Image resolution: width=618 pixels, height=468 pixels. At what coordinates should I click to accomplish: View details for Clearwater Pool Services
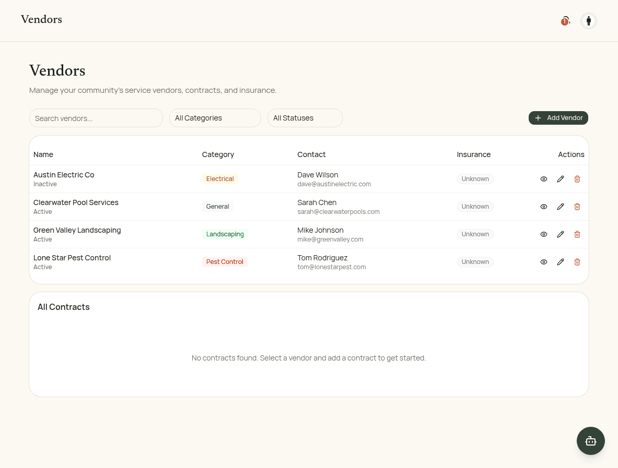(543, 207)
